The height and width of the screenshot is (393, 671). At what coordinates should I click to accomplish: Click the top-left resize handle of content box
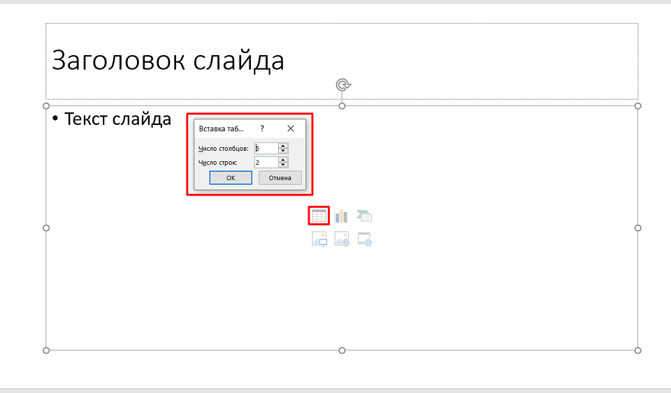click(x=46, y=106)
